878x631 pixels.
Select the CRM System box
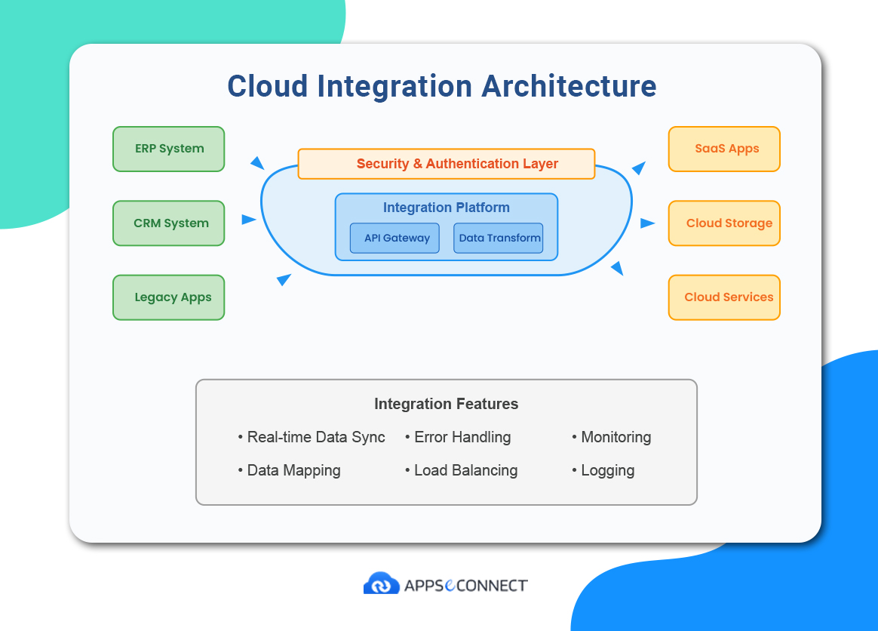[x=168, y=223]
